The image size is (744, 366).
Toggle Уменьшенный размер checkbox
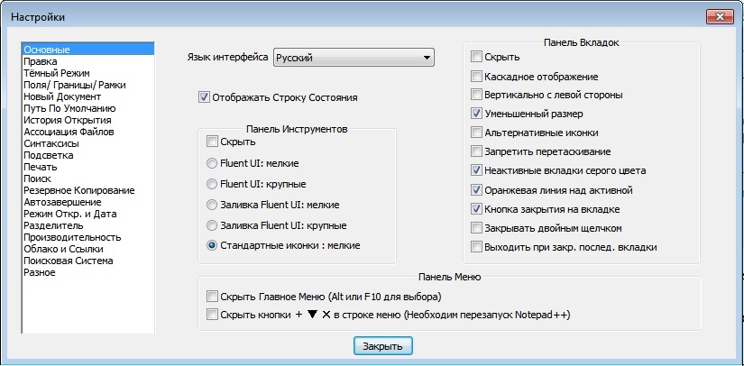pyautogui.click(x=477, y=114)
